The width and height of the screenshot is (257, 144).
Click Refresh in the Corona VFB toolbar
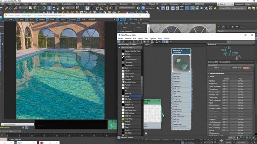pyautogui.click(x=40, y=20)
